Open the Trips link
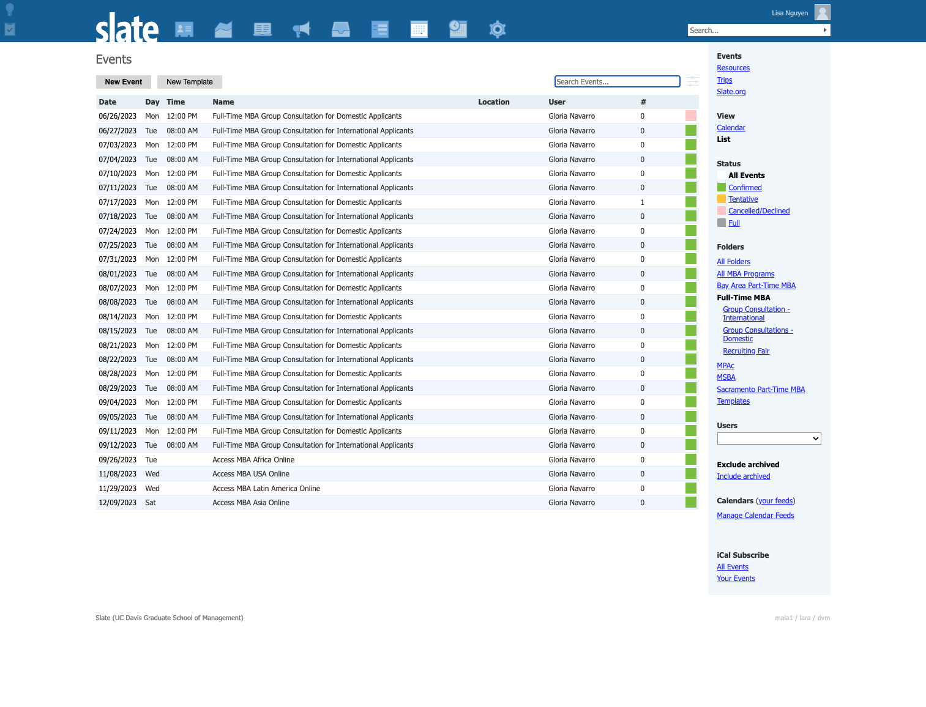 click(725, 80)
